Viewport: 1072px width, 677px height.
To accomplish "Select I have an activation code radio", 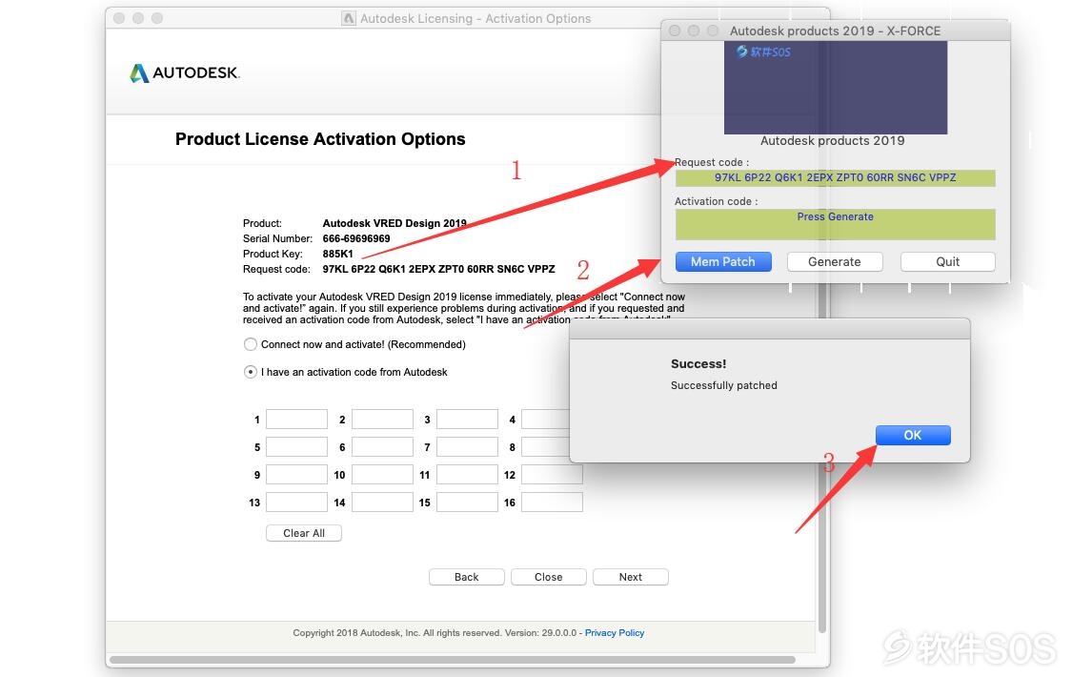I will point(251,372).
